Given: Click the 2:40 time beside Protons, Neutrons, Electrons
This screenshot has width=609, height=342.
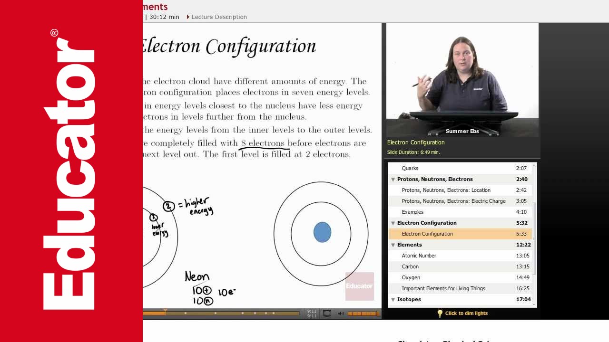Looking at the screenshot, I should coord(521,179).
